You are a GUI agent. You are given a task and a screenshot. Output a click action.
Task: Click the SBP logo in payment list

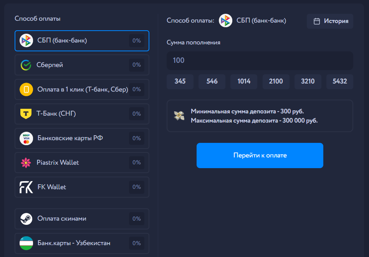[x=26, y=41]
